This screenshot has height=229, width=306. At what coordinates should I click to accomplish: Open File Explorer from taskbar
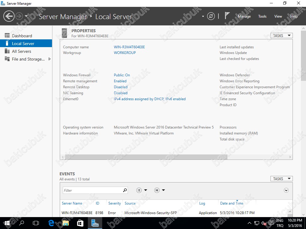click(65, 223)
